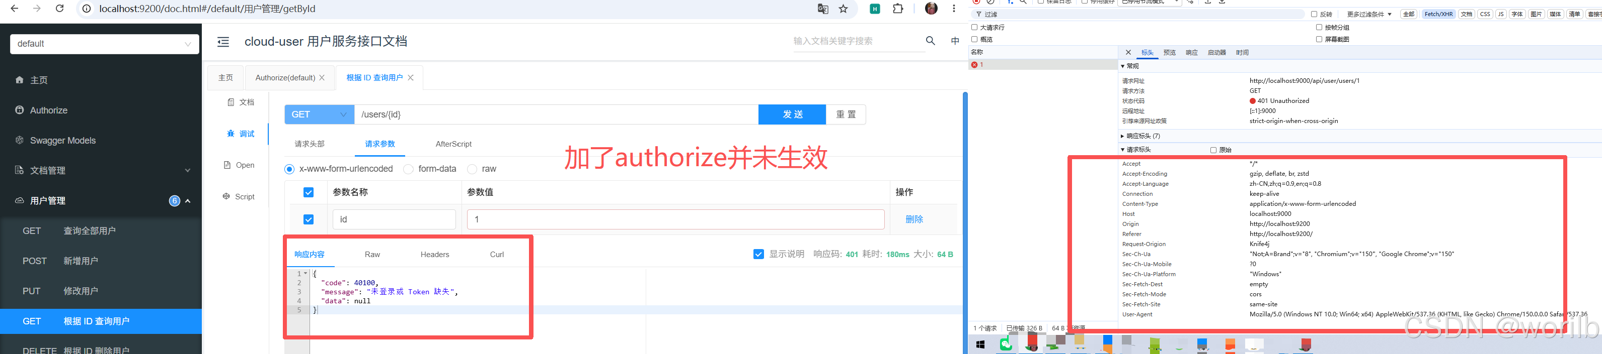Enable 概览 checkbox
Image resolution: width=1602 pixels, height=354 pixels.
click(x=974, y=39)
